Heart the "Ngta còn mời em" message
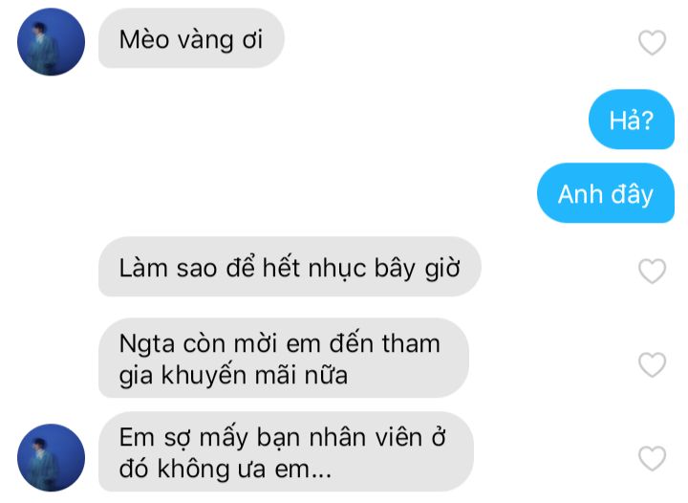Viewport: 688px width, 503px height. [652, 364]
